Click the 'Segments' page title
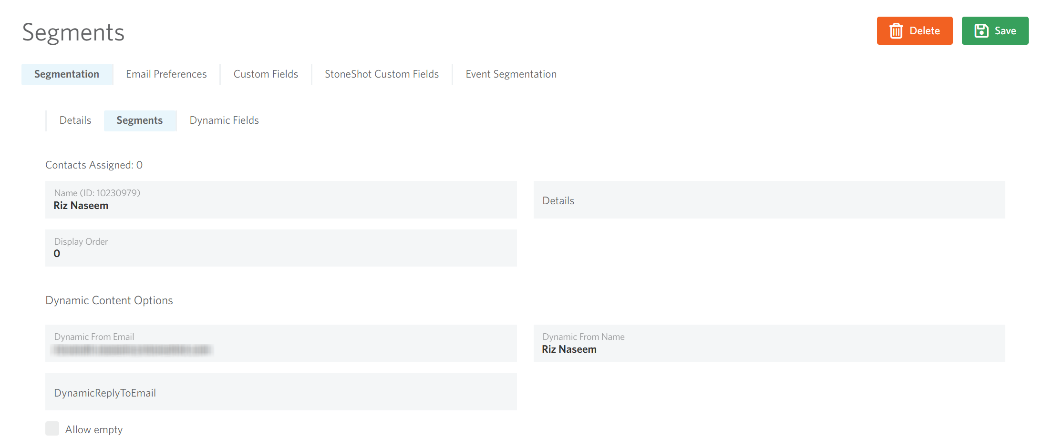 (73, 33)
